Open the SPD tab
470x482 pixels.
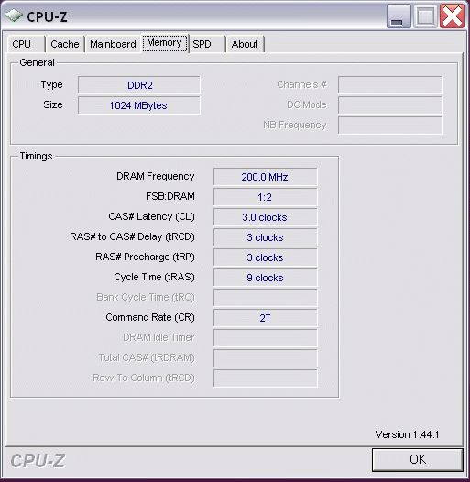click(207, 44)
